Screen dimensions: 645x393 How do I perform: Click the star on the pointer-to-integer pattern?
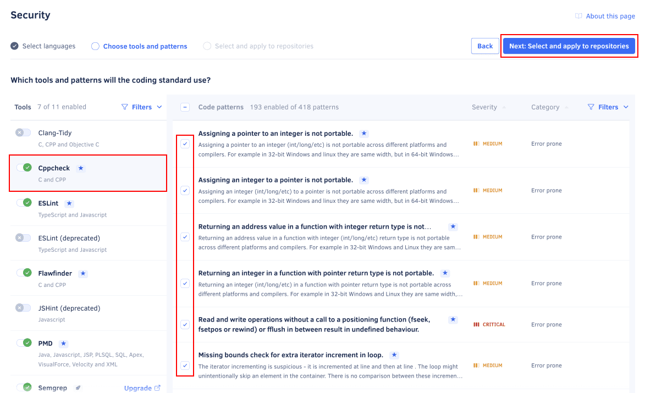pyautogui.click(x=363, y=133)
